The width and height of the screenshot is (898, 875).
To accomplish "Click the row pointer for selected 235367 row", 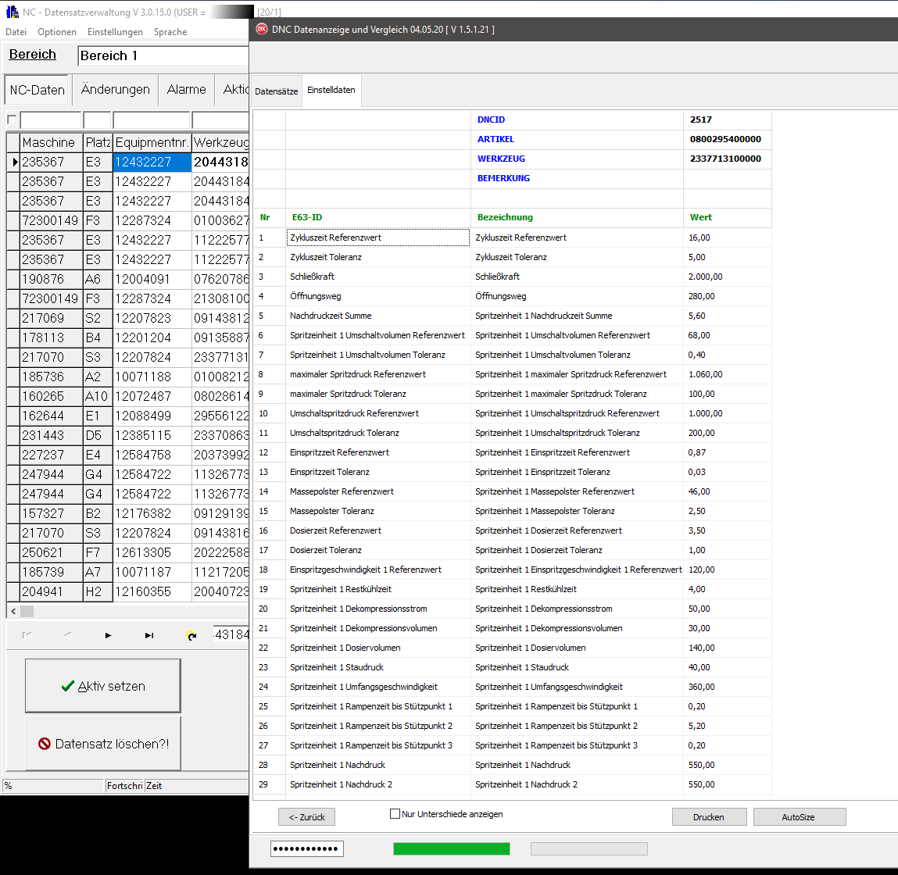I will (x=14, y=162).
